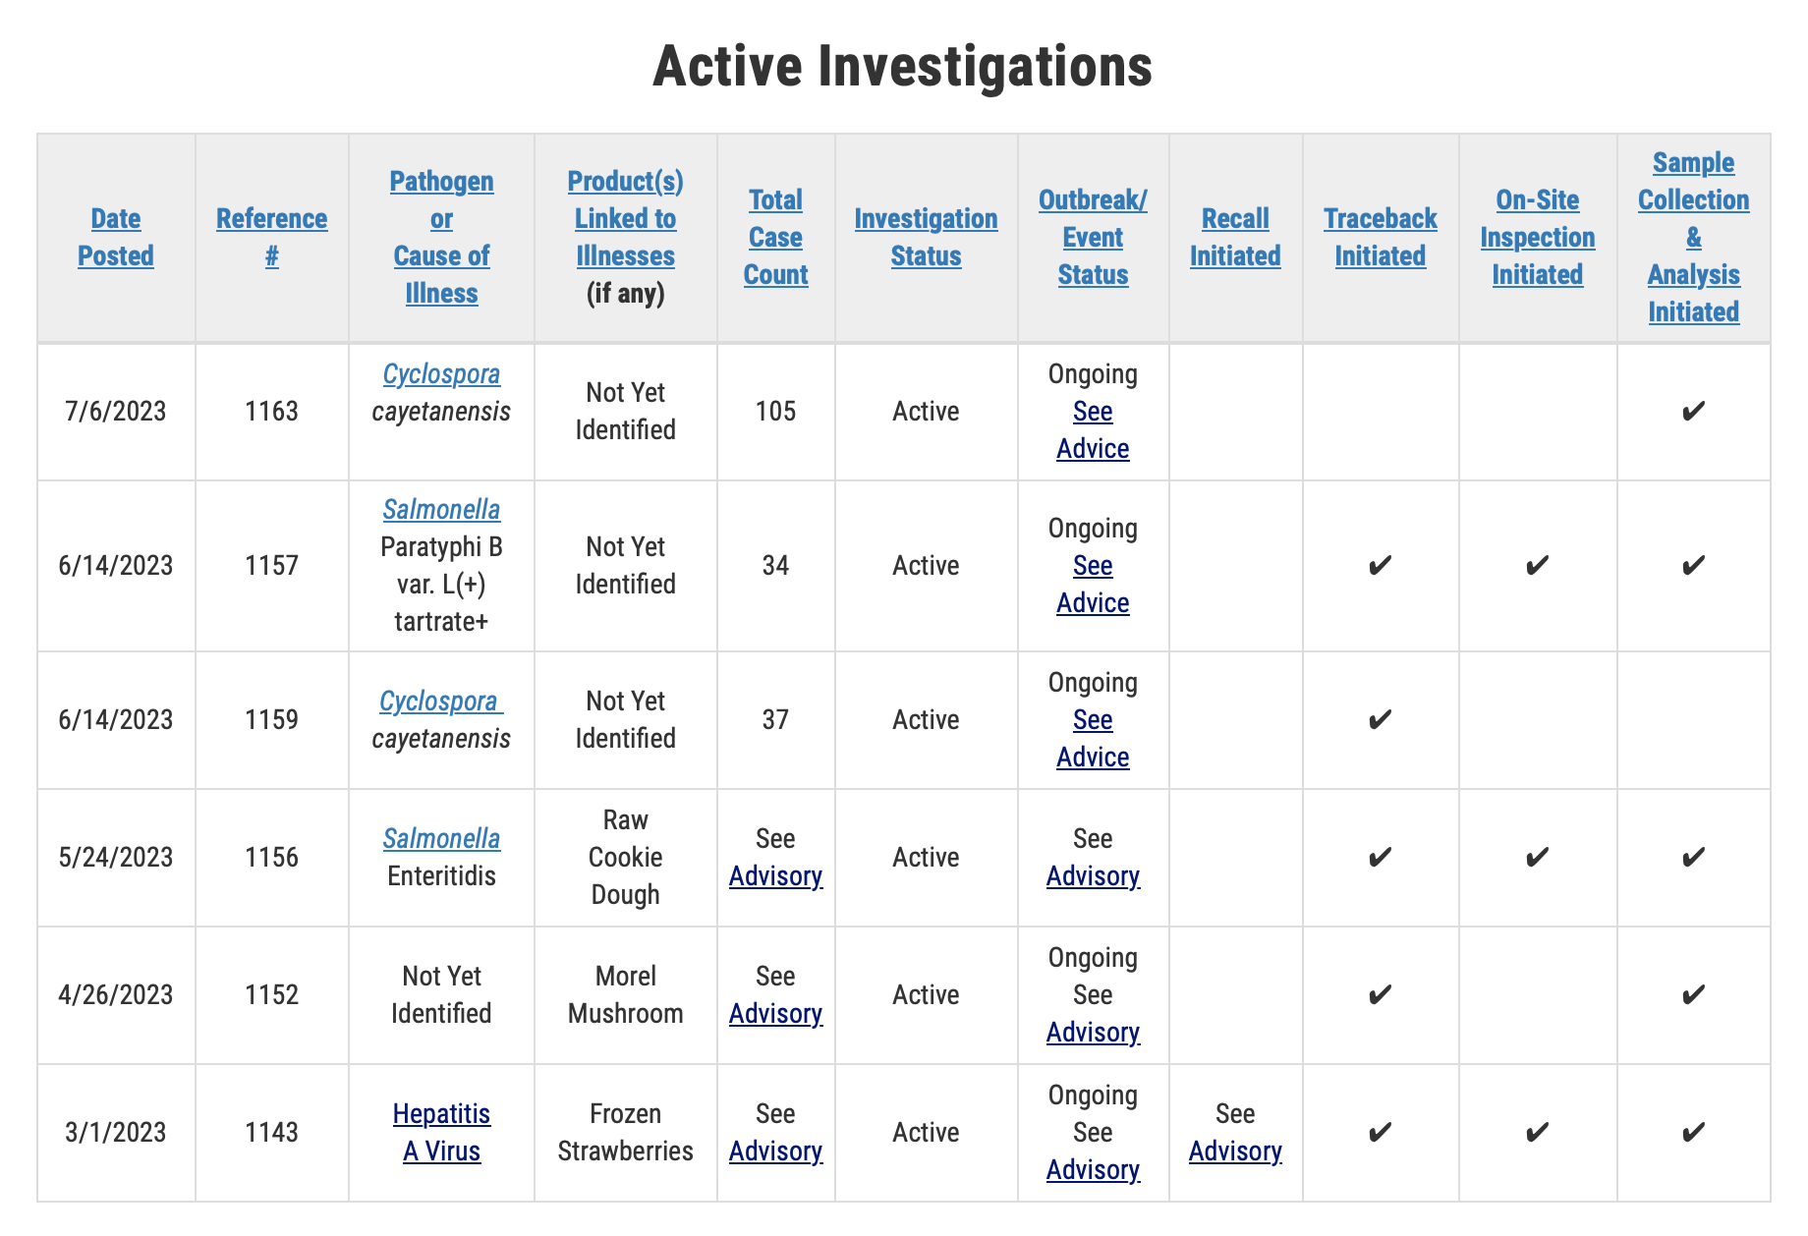Click the Investigation Status column header

pyautogui.click(x=926, y=237)
